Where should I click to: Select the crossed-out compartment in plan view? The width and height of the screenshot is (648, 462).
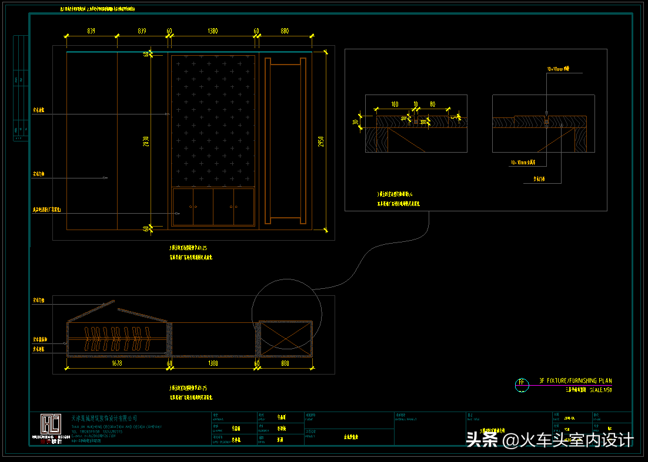286,339
